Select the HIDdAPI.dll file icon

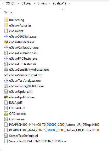pyautogui.click(x=6, y=108)
